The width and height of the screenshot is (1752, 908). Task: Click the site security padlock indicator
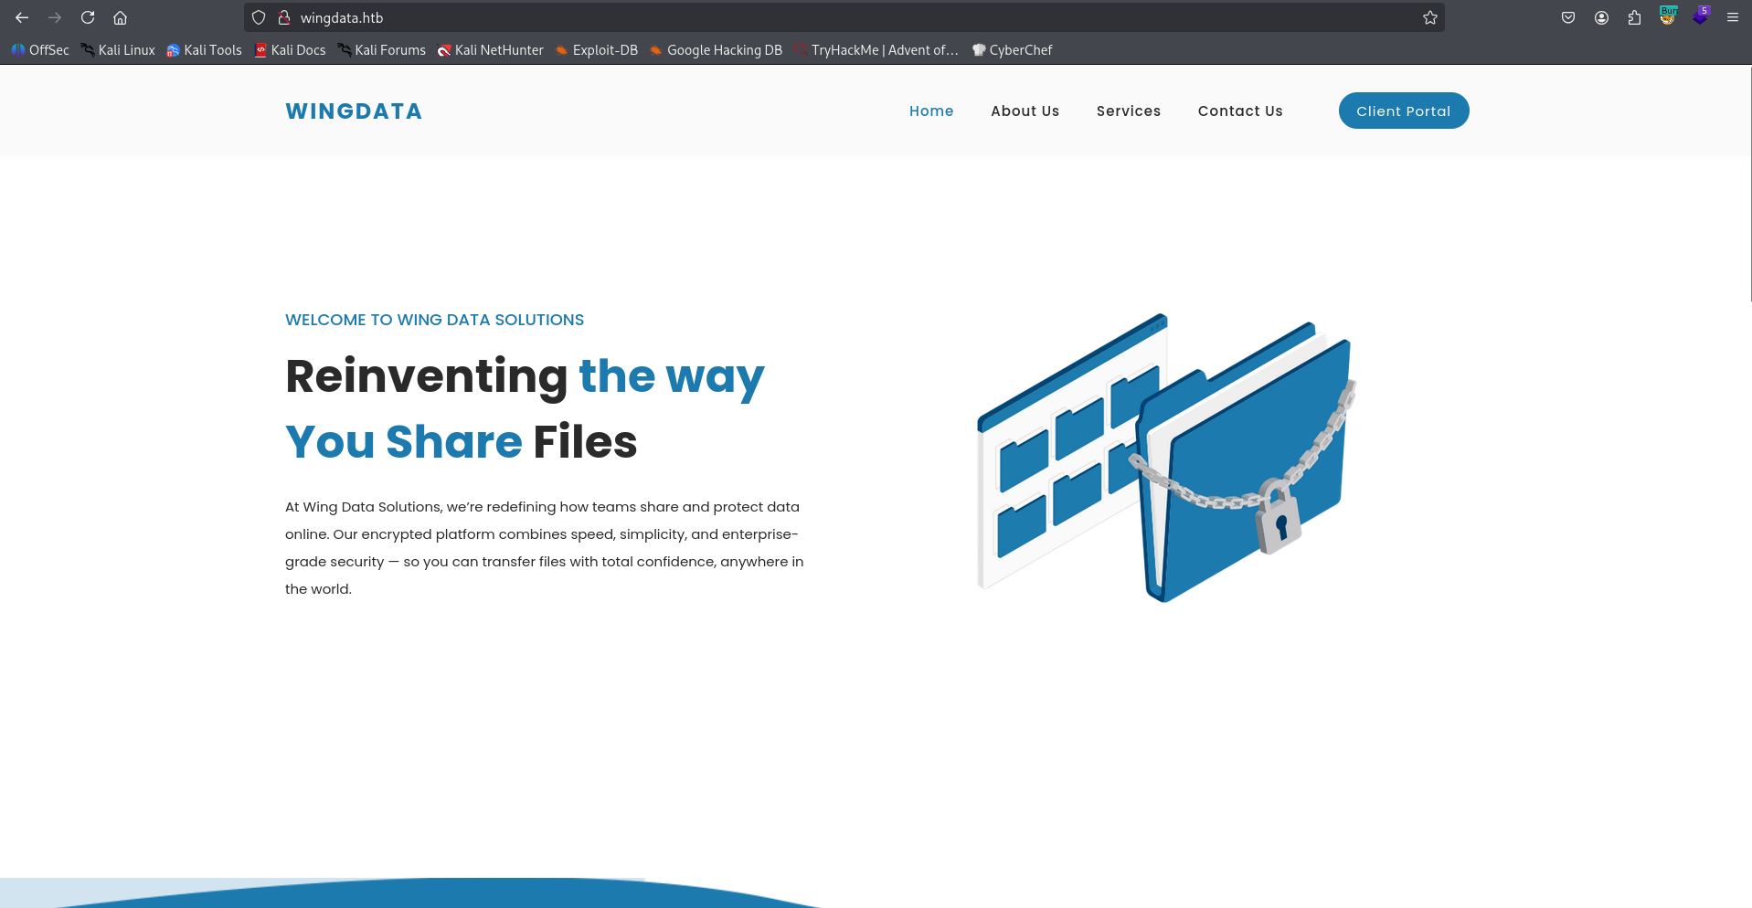pos(283,16)
